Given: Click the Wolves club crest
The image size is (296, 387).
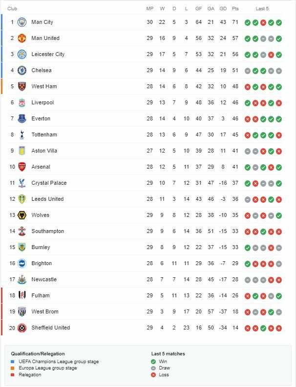Looking at the screenshot, I should click(x=21, y=215).
